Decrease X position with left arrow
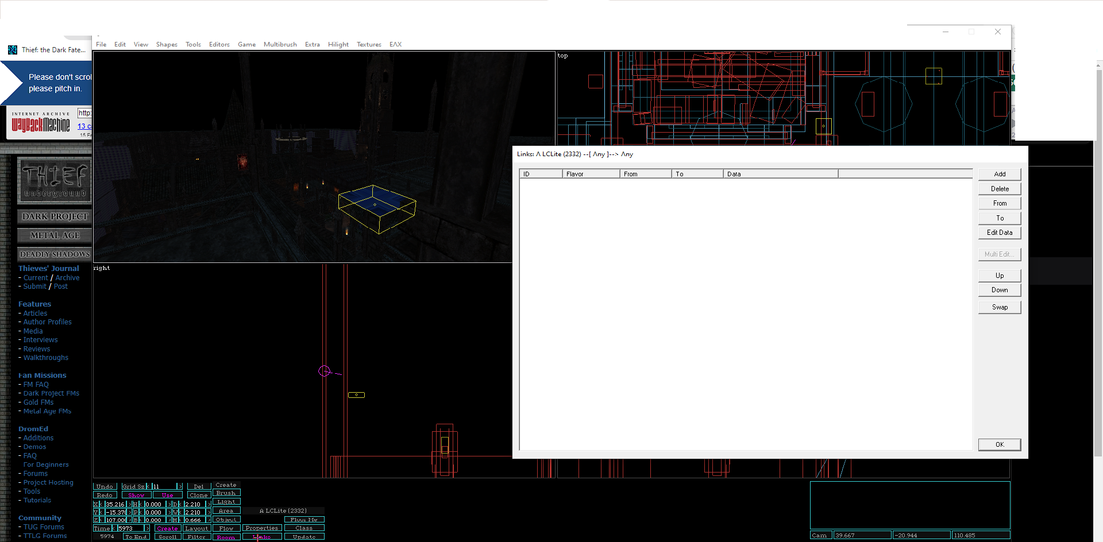1103x542 pixels. [x=102, y=504]
